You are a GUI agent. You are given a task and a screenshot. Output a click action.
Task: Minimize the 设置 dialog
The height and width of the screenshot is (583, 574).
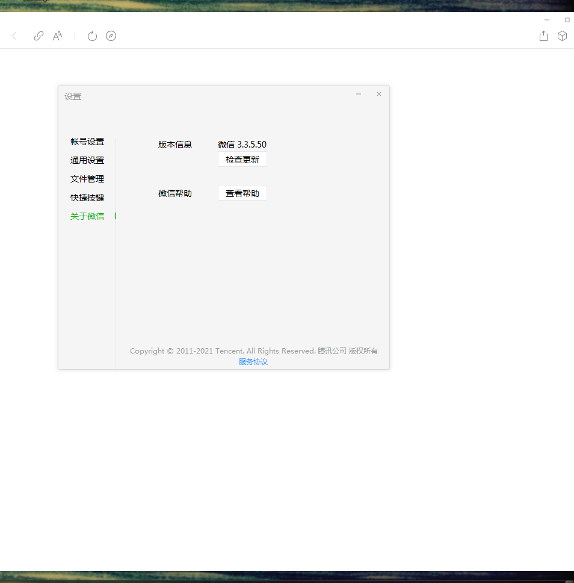(359, 94)
